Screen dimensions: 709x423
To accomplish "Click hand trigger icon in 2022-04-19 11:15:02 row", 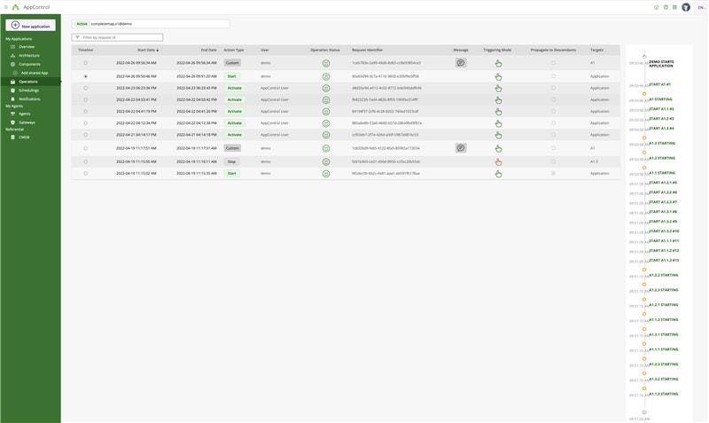I will (x=498, y=174).
